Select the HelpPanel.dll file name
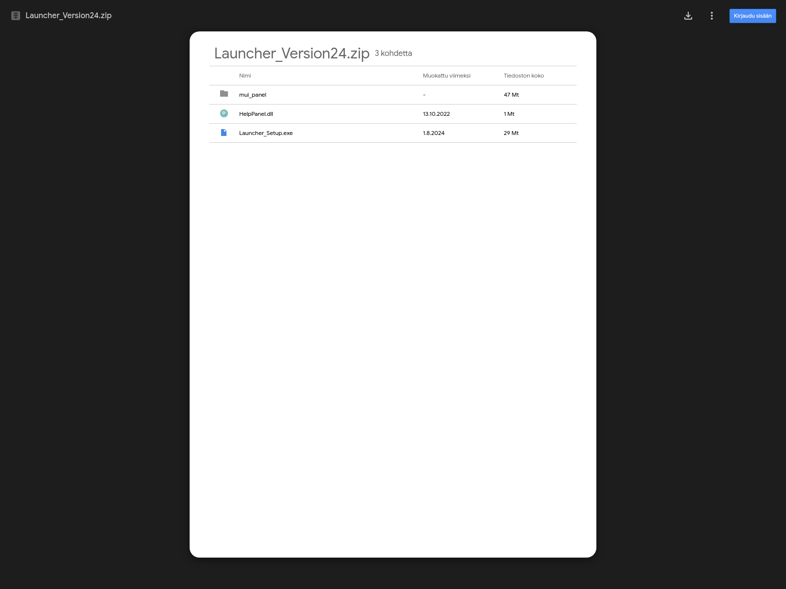The width and height of the screenshot is (786, 589). 256,114
